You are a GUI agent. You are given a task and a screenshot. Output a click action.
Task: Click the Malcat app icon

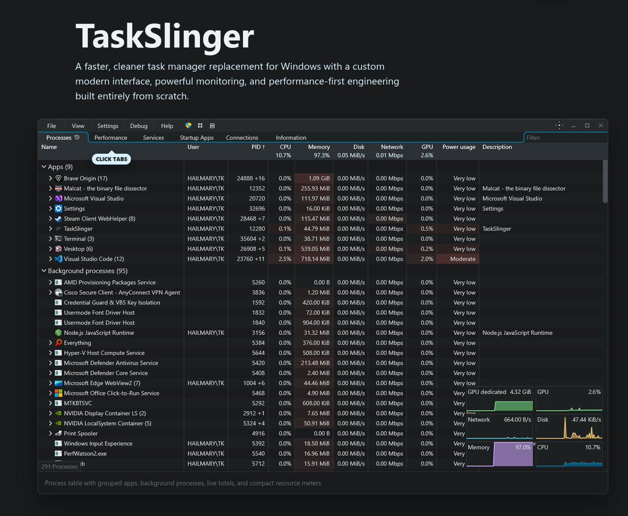(59, 189)
